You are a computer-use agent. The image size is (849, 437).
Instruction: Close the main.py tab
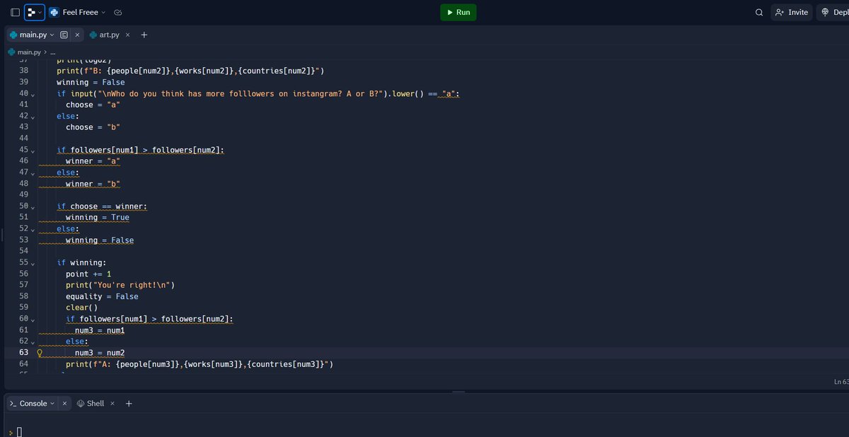[x=77, y=35]
